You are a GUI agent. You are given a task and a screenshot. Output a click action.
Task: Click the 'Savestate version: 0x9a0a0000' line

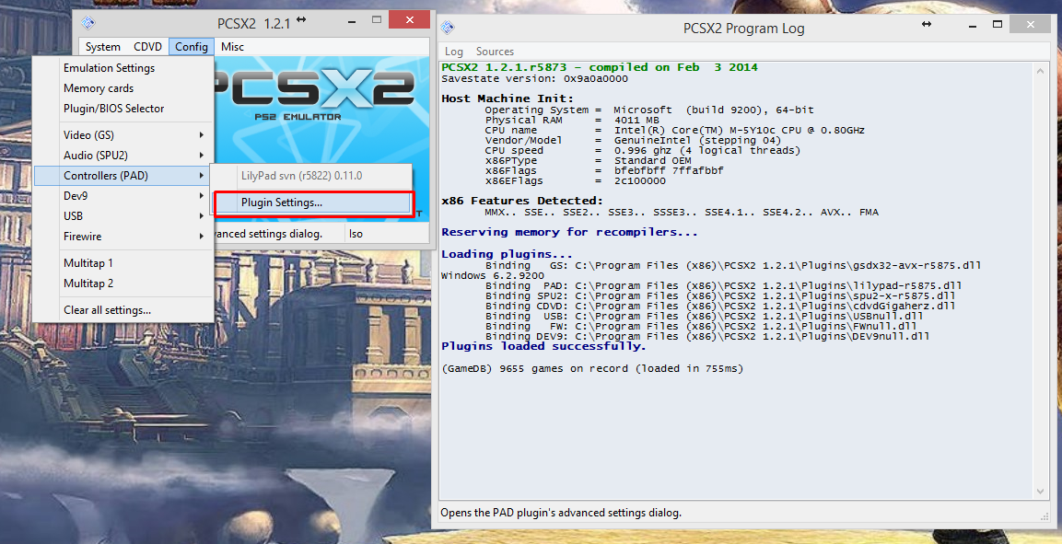pyautogui.click(x=534, y=78)
